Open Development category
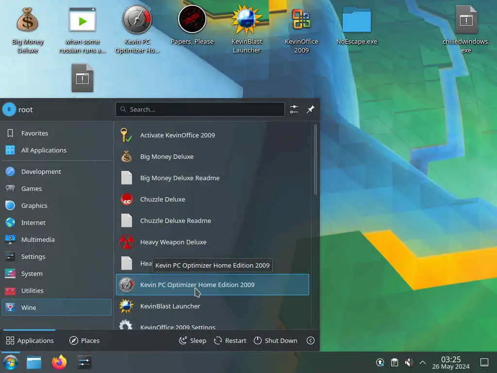Image resolution: width=497 pixels, height=373 pixels. pyautogui.click(x=57, y=171)
